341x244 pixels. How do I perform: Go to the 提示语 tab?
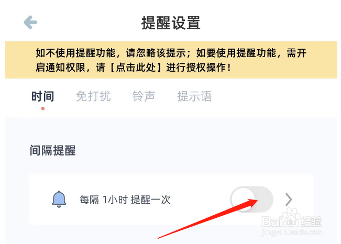pos(194,96)
